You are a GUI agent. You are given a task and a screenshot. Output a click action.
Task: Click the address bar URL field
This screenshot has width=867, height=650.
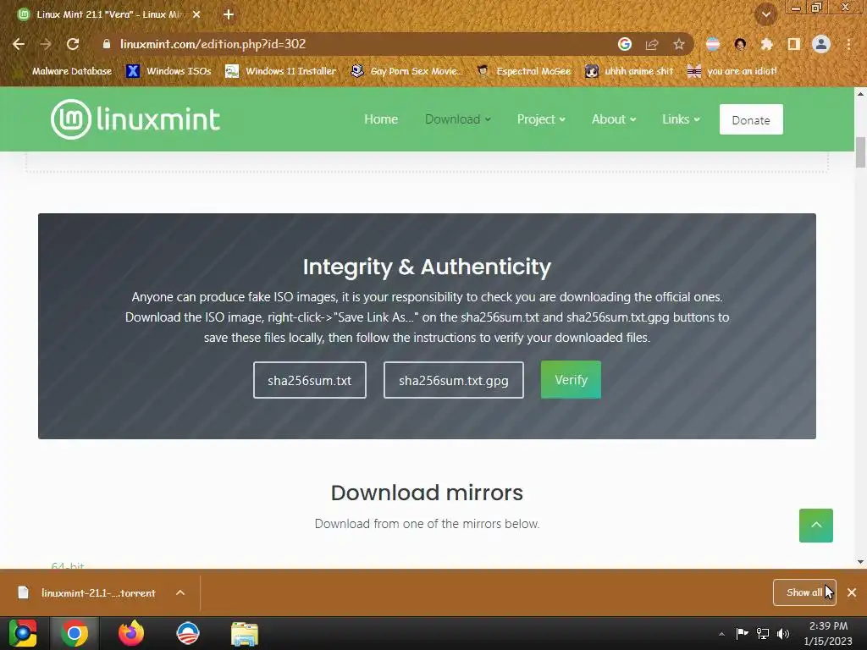coord(354,44)
